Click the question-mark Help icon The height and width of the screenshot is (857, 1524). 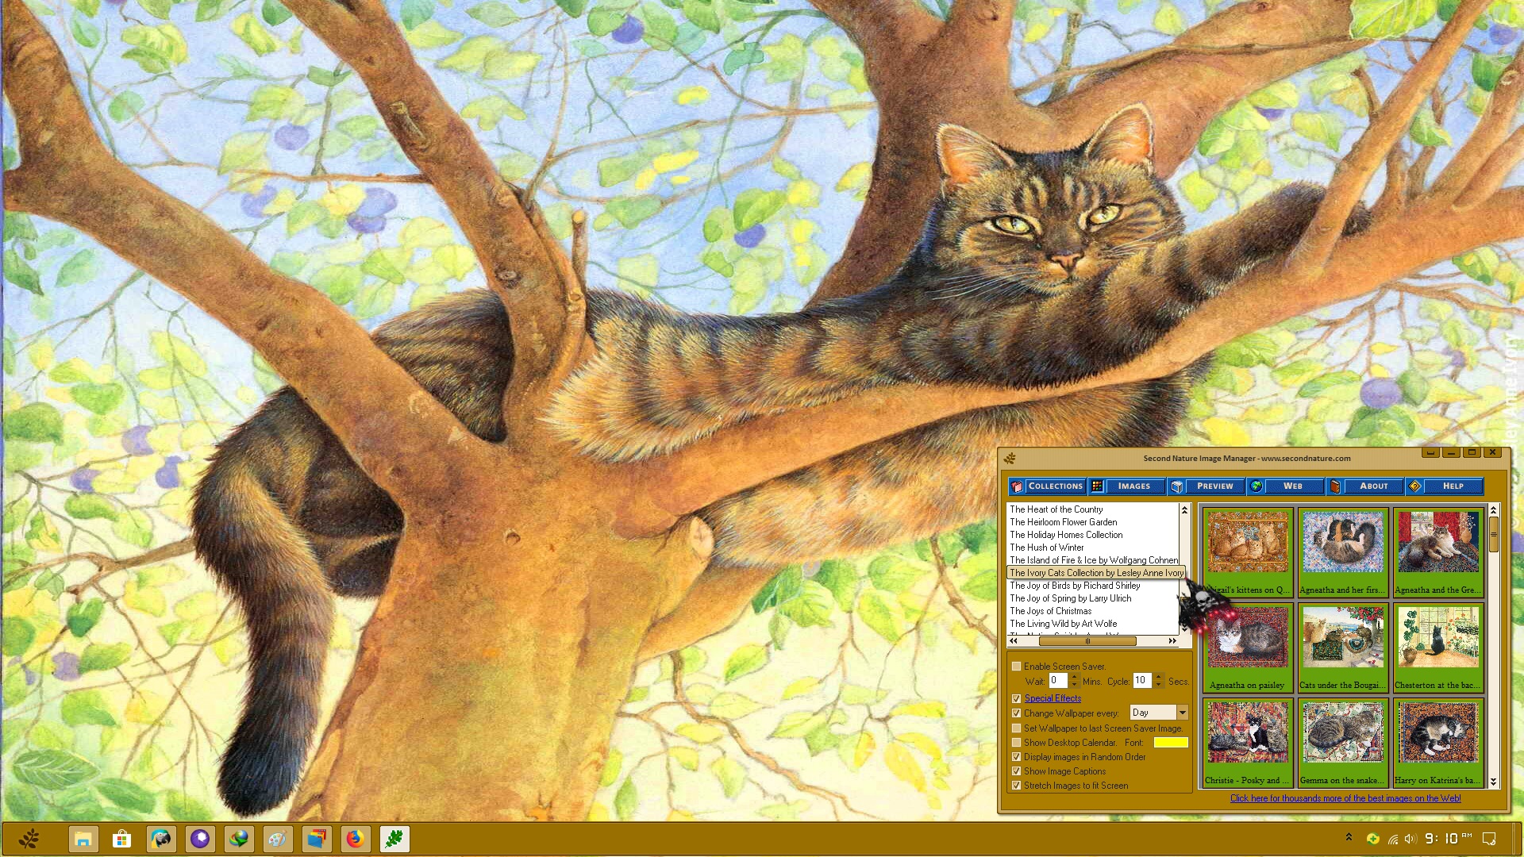click(x=1414, y=486)
